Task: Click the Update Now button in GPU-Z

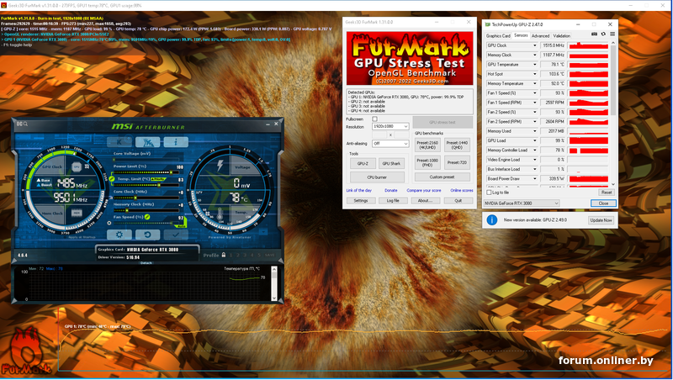Action: (601, 220)
